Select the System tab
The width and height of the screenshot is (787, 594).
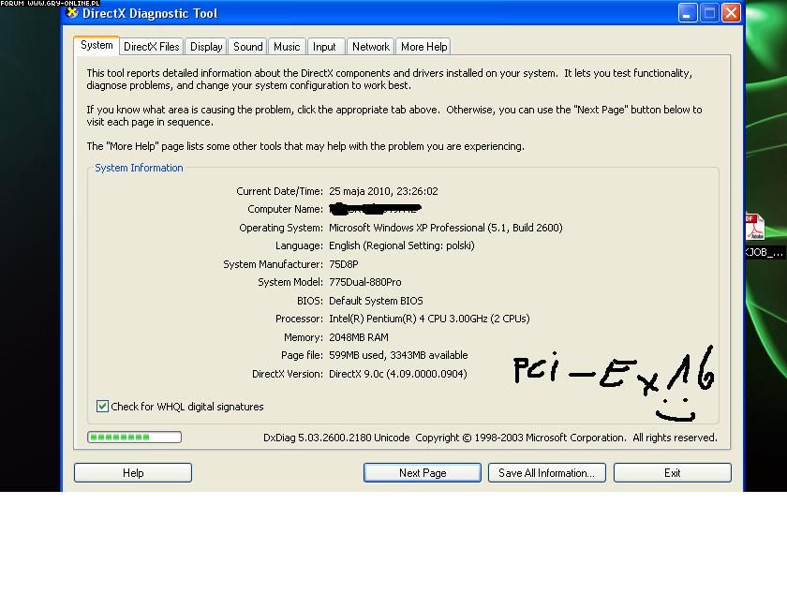coord(97,45)
